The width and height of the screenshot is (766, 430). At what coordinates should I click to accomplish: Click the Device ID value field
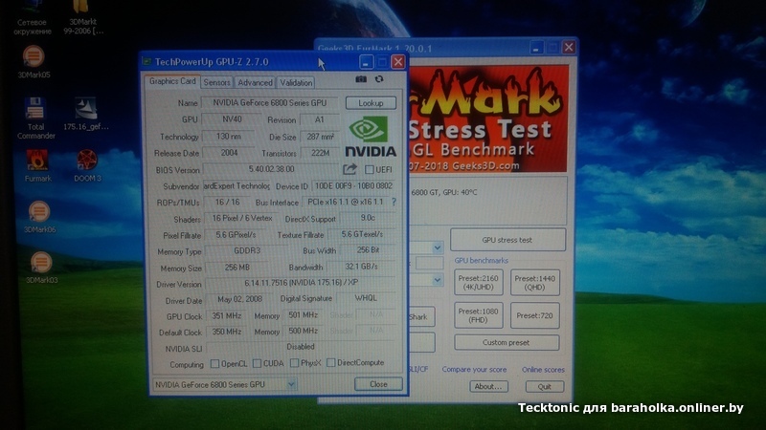coord(353,186)
